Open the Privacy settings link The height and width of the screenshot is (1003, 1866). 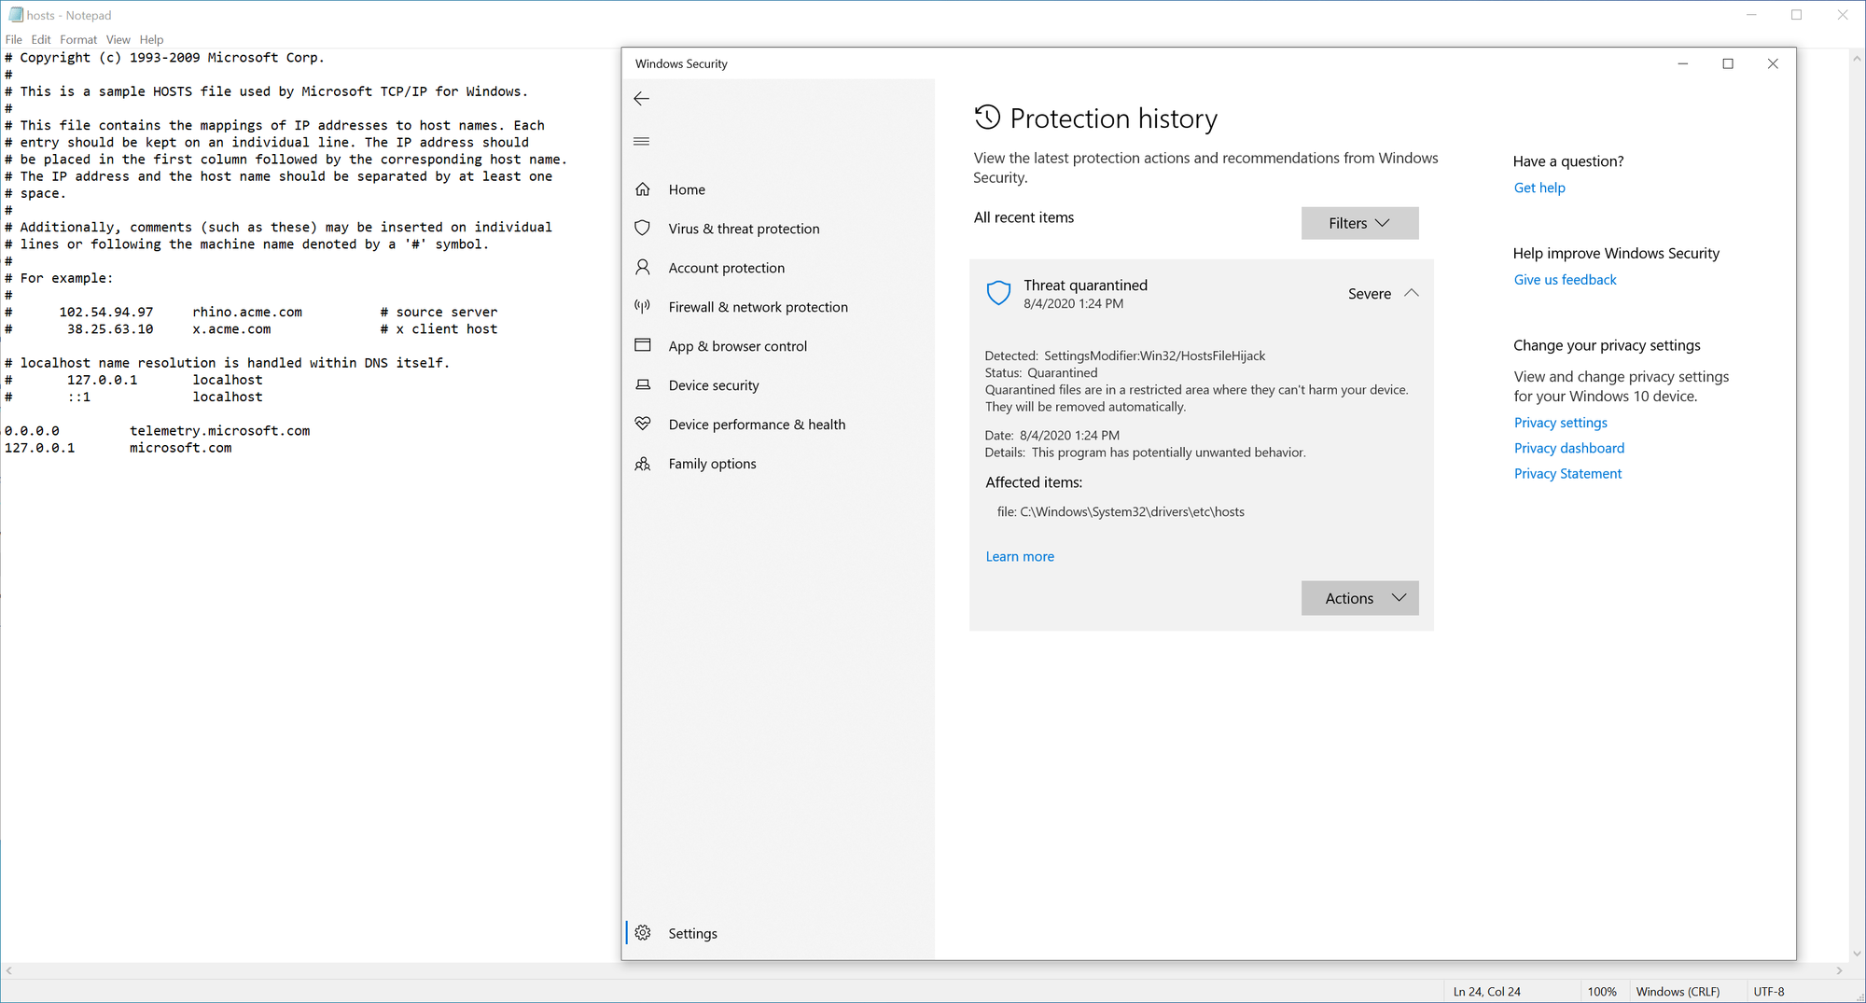click(x=1560, y=423)
